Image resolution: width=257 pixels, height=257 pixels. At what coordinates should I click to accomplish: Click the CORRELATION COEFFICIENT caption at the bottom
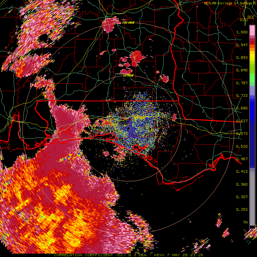click(128, 255)
